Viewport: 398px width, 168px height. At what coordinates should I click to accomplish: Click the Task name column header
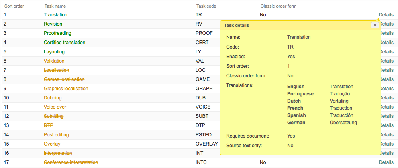tap(55, 6)
